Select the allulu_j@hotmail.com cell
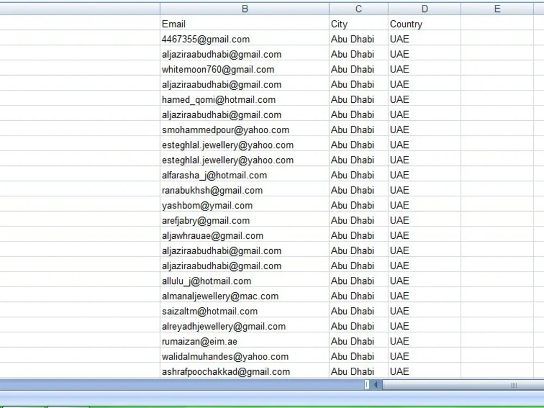Image resolution: width=544 pixels, height=408 pixels. click(245, 281)
